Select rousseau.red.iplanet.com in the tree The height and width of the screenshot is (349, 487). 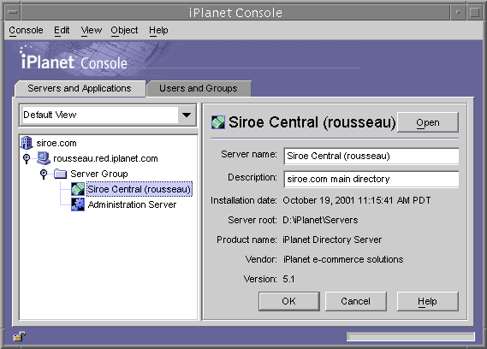pyautogui.click(x=105, y=158)
